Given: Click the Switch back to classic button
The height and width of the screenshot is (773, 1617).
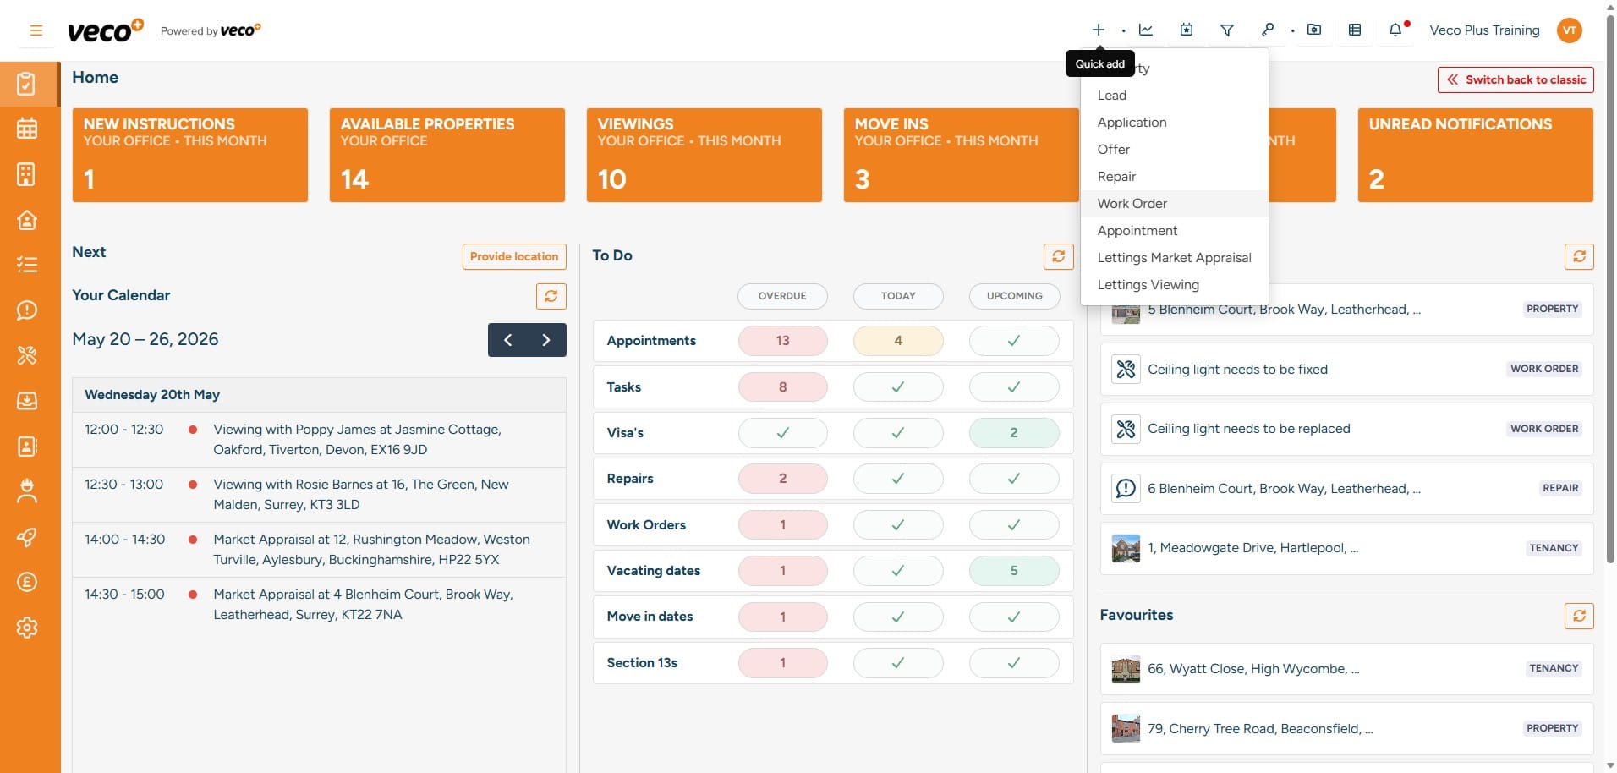Looking at the screenshot, I should click(x=1516, y=79).
